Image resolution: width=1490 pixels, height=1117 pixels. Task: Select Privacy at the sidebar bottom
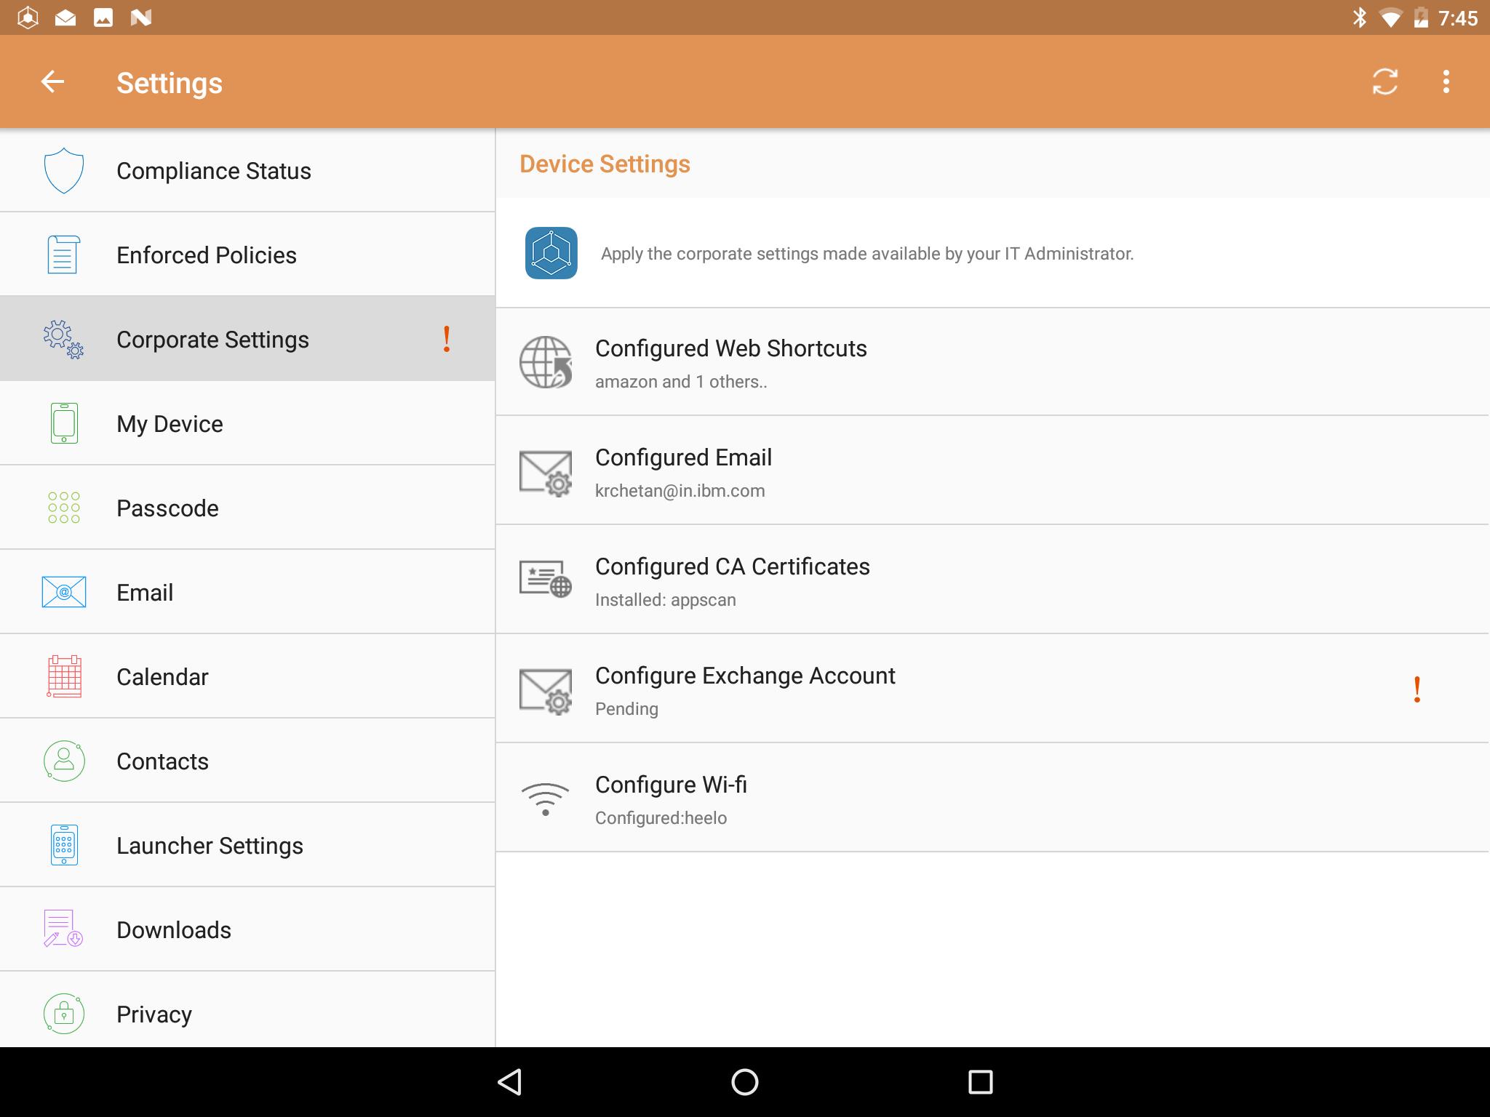click(x=247, y=1011)
